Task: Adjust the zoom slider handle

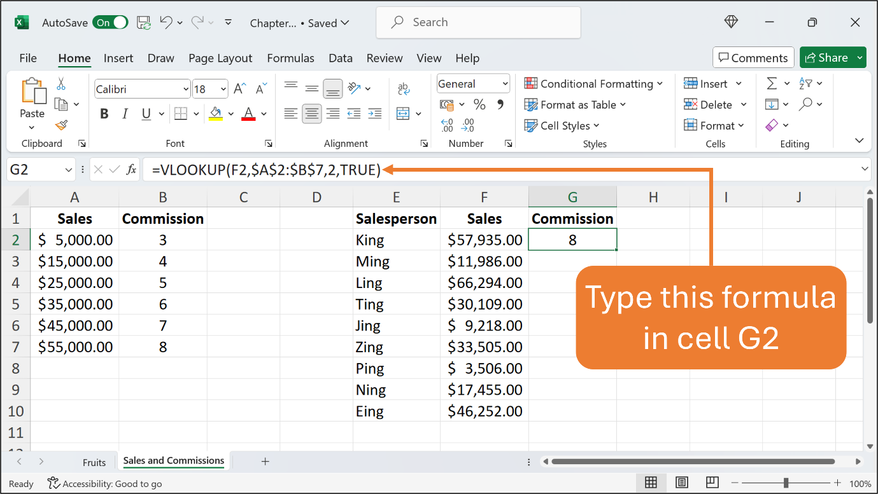Action: pos(787,483)
